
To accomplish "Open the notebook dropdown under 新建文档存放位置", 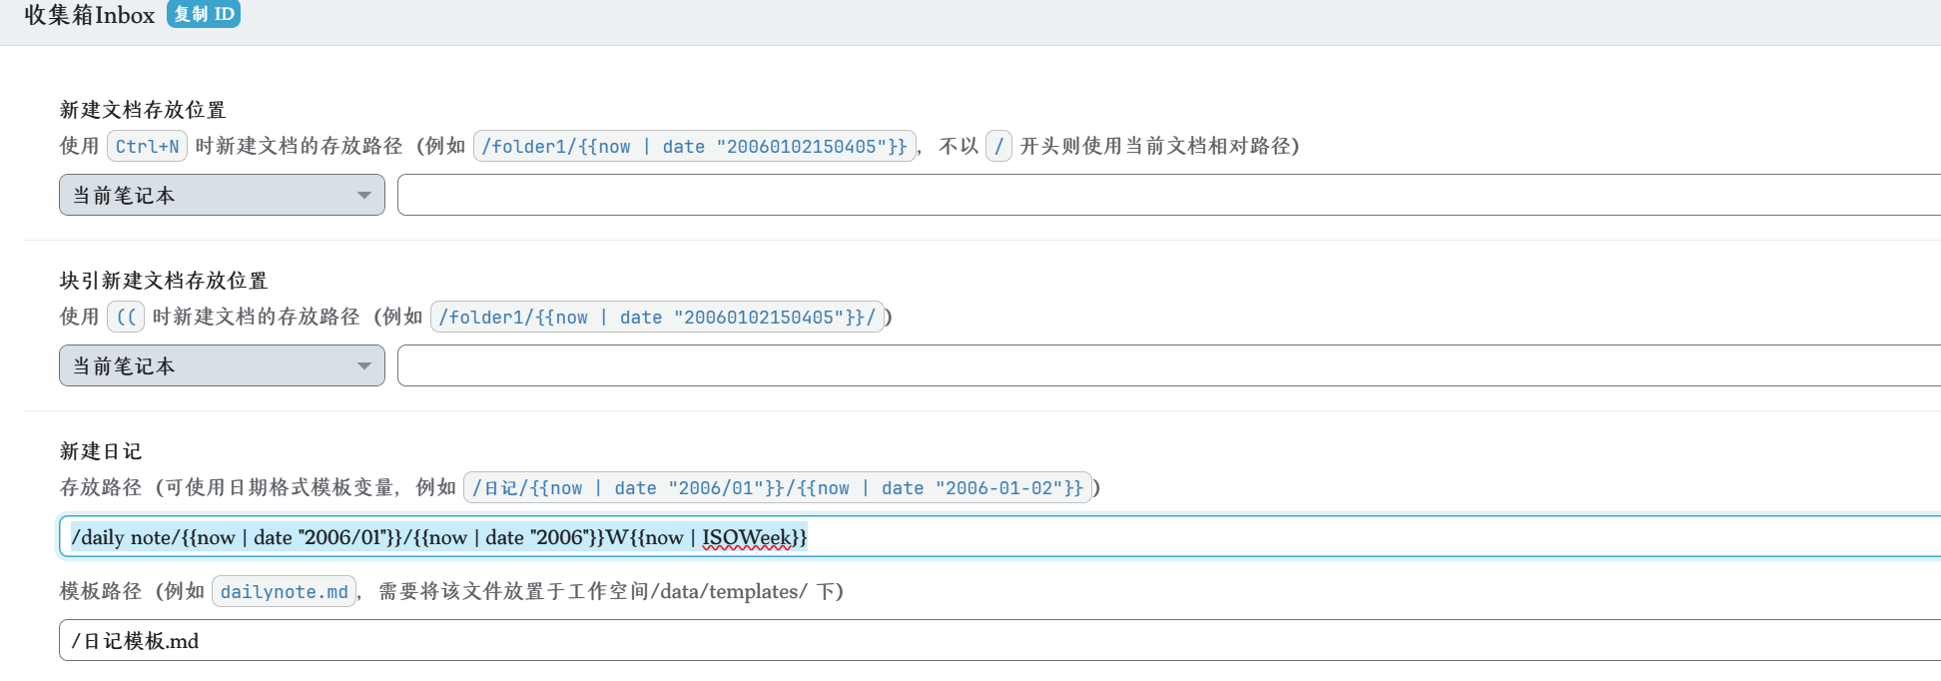I will pyautogui.click(x=222, y=195).
